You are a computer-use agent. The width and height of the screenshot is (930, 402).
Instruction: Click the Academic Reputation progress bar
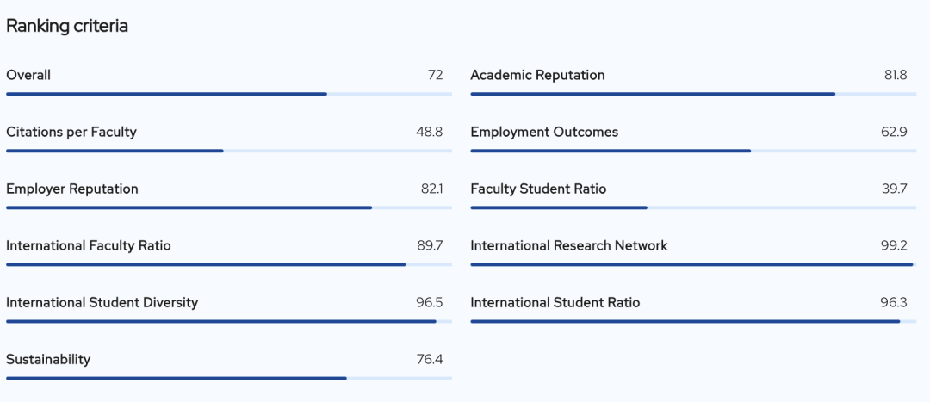pos(692,94)
